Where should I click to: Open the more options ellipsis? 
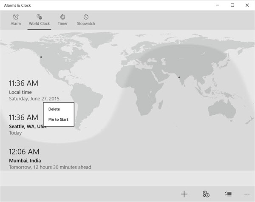point(247,194)
